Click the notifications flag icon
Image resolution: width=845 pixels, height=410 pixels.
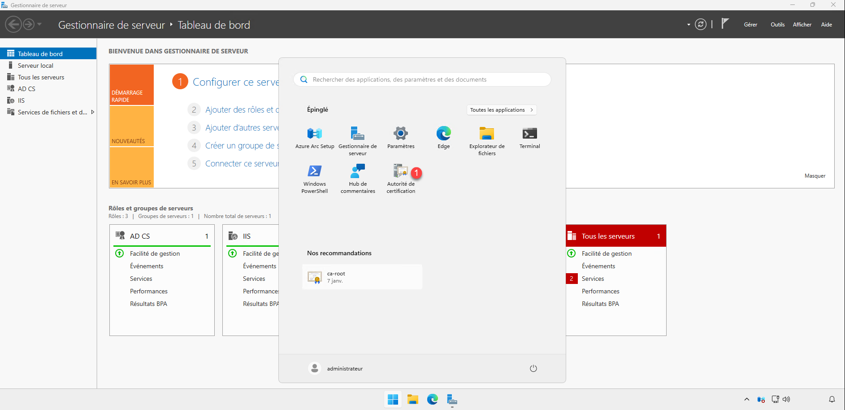[725, 24]
